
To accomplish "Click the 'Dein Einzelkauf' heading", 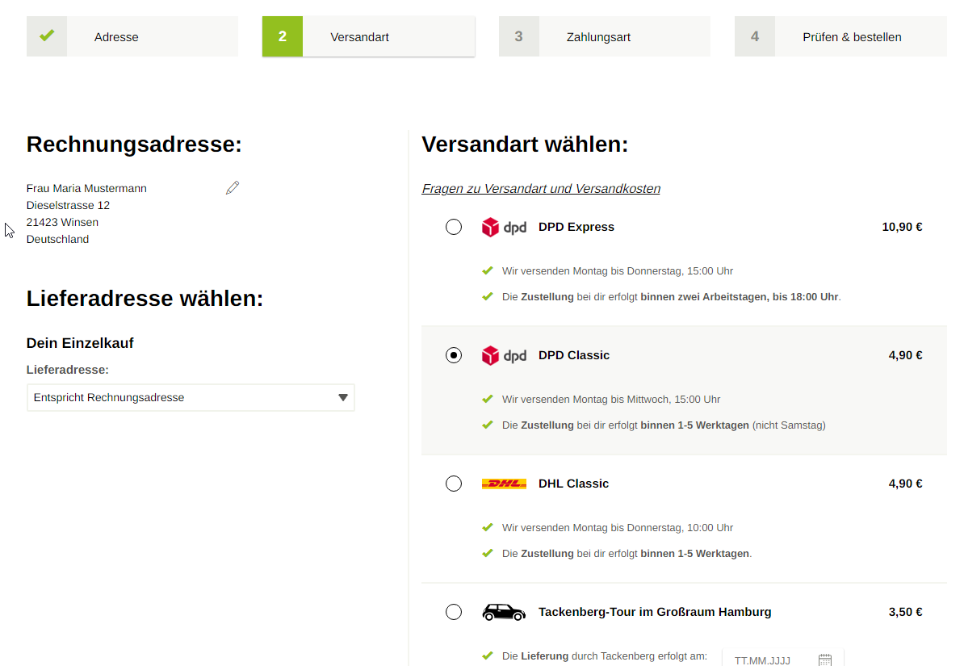I will coord(80,343).
